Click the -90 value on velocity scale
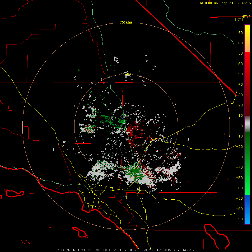This screenshot has height=252, width=252. (239, 219)
